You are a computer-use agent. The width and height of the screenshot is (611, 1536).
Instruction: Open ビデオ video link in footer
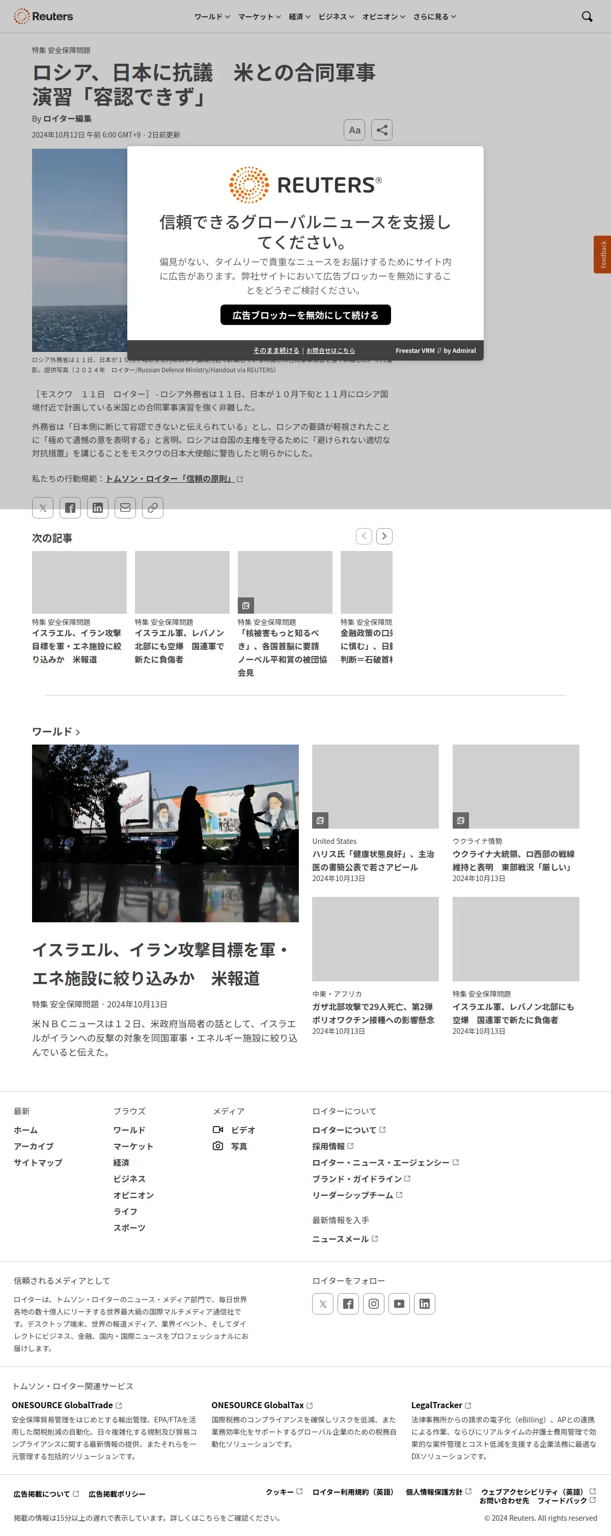pos(234,1130)
